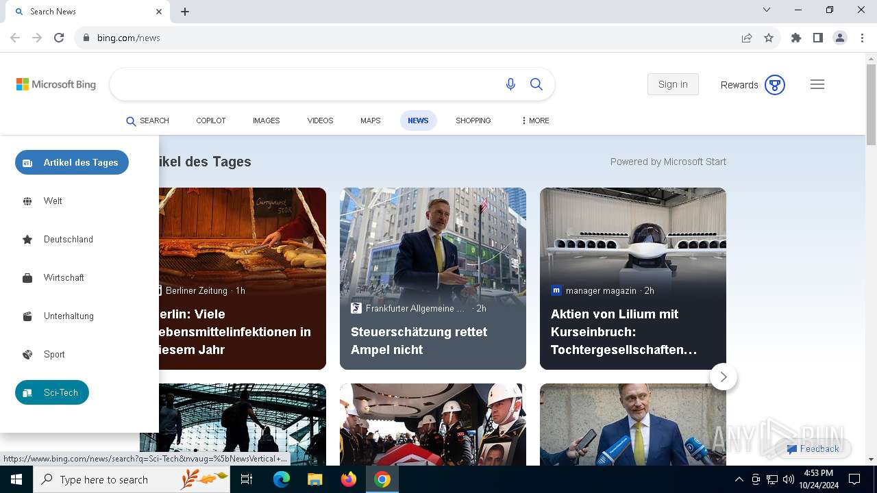Select the Unterhaltung icon in sidebar
The height and width of the screenshot is (493, 877).
coord(27,316)
